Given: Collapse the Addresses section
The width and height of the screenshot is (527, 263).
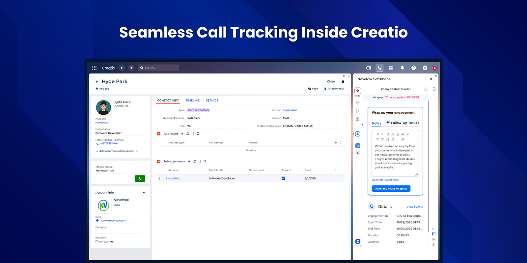Looking at the screenshot, I should [159, 134].
